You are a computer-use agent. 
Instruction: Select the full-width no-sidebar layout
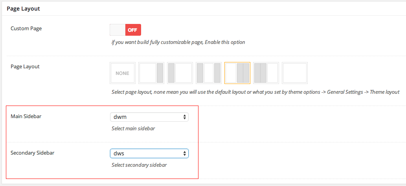pyautogui.click(x=295, y=73)
